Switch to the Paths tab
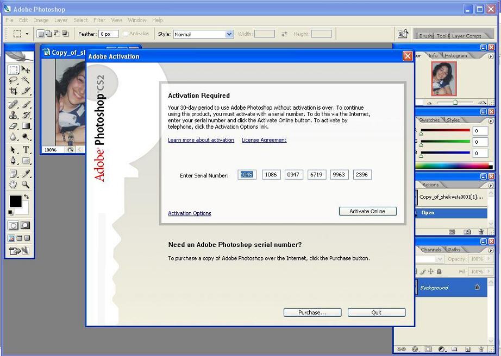This screenshot has height=356, width=501. [454, 250]
